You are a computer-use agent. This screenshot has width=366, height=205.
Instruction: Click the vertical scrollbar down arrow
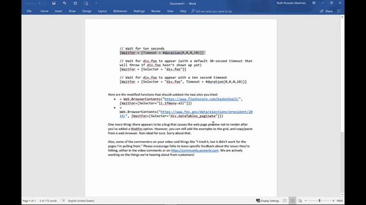[x=342, y=195]
